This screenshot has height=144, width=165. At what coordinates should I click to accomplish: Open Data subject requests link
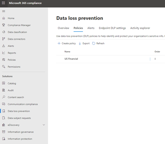19,118
